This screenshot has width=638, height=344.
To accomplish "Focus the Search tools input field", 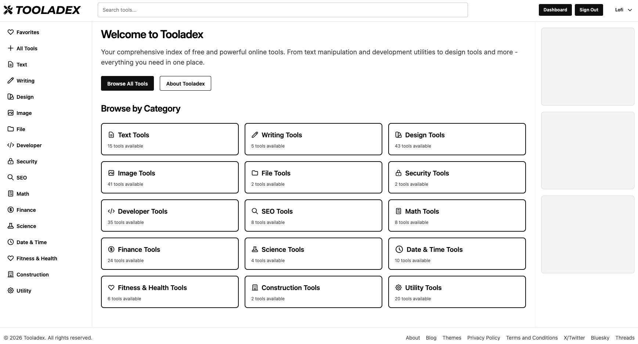I will tap(282, 10).
